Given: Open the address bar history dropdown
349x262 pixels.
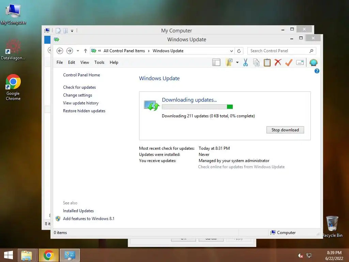Looking at the screenshot, I should coord(231,51).
